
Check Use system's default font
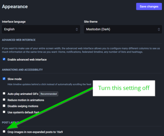tap(4, 112)
